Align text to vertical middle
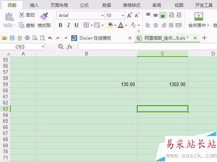 tap(155, 15)
